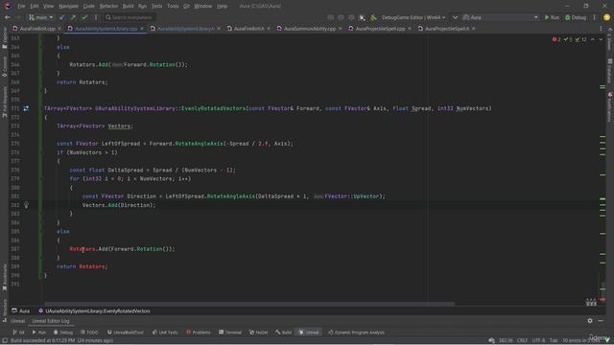Image resolution: width=614 pixels, height=345 pixels.
Task: Open editor tabs options vertical dots
Action: pyautogui.click(x=601, y=29)
